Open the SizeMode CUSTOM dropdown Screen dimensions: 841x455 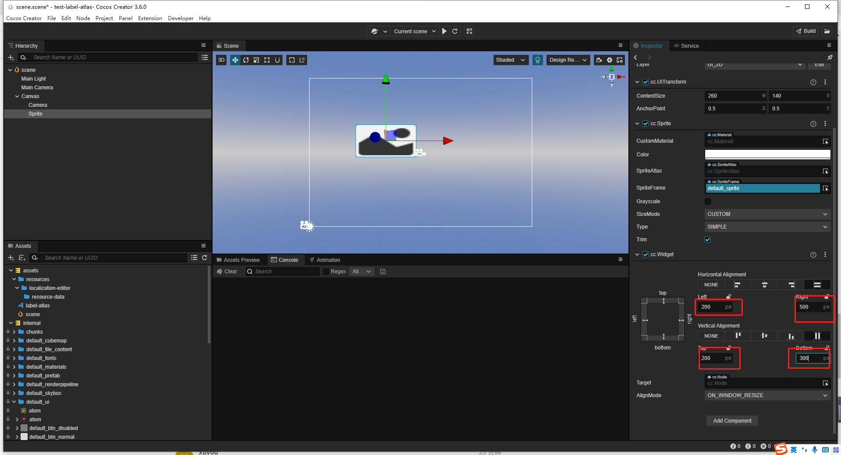coord(767,214)
